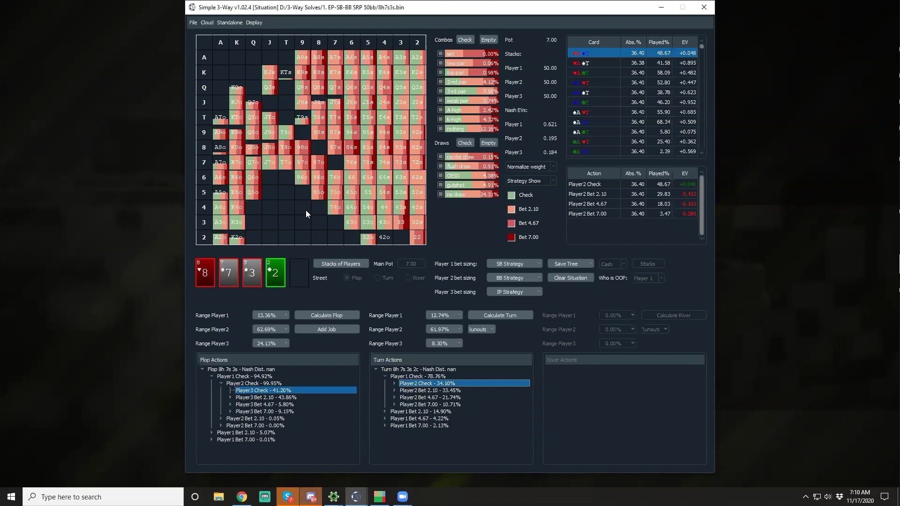Open File Explorer from the taskbar
Screen dimensions: 900x506
[218, 497]
